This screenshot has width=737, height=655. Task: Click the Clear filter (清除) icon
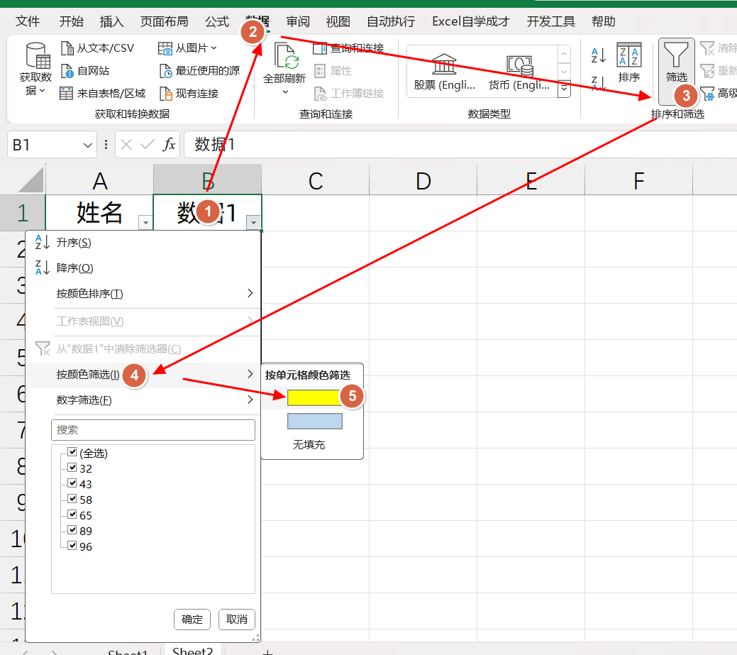click(707, 48)
